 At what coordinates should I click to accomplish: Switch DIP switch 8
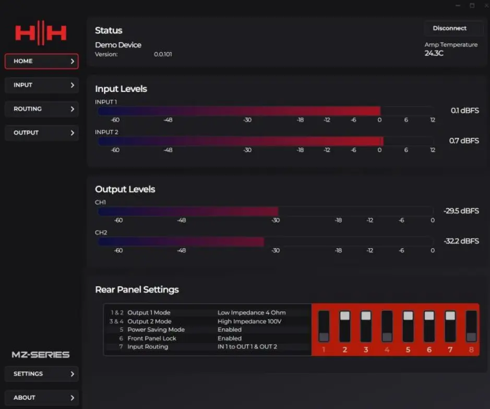[x=471, y=326]
